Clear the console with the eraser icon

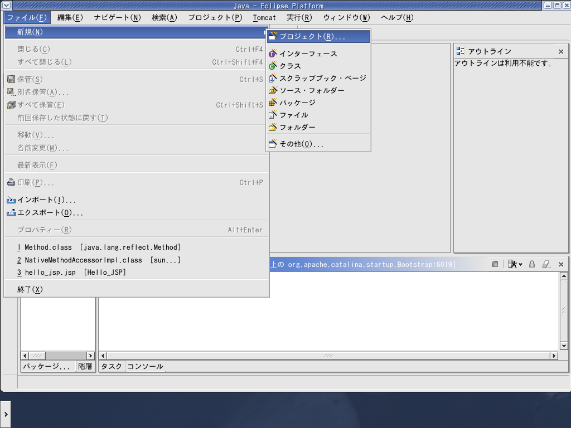[546, 264]
